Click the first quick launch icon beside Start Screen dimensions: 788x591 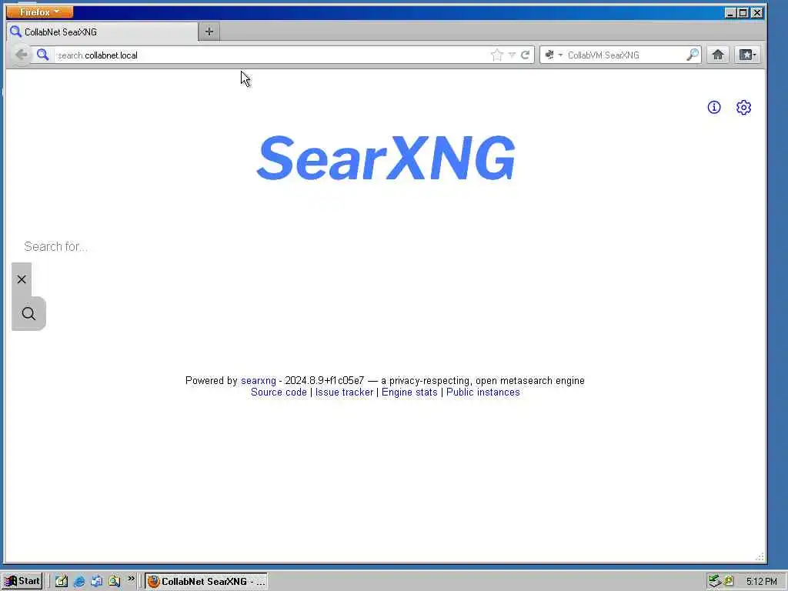[x=62, y=582]
